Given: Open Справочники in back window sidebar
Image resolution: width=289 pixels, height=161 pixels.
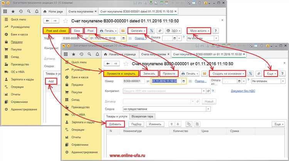Looking at the screenshot, I should pyautogui.click(x=19, y=102).
